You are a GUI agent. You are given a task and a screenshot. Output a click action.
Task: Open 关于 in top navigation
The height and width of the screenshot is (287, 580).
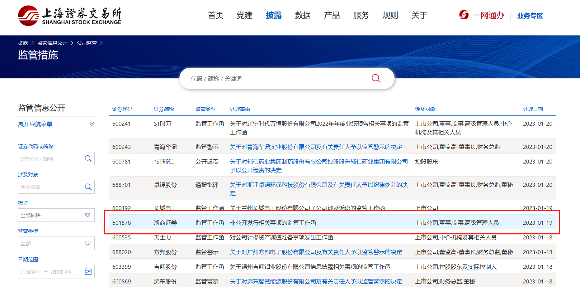point(419,15)
